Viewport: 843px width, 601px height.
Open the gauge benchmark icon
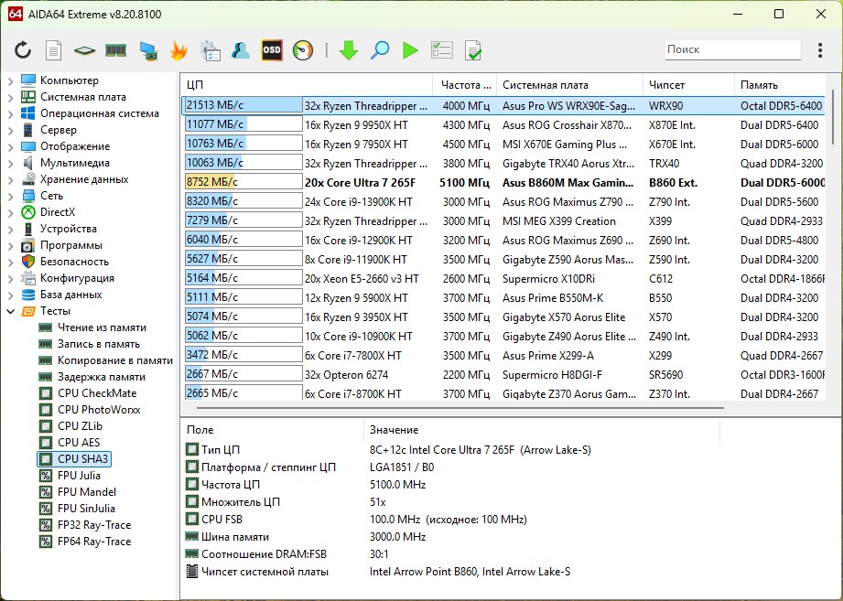click(303, 50)
